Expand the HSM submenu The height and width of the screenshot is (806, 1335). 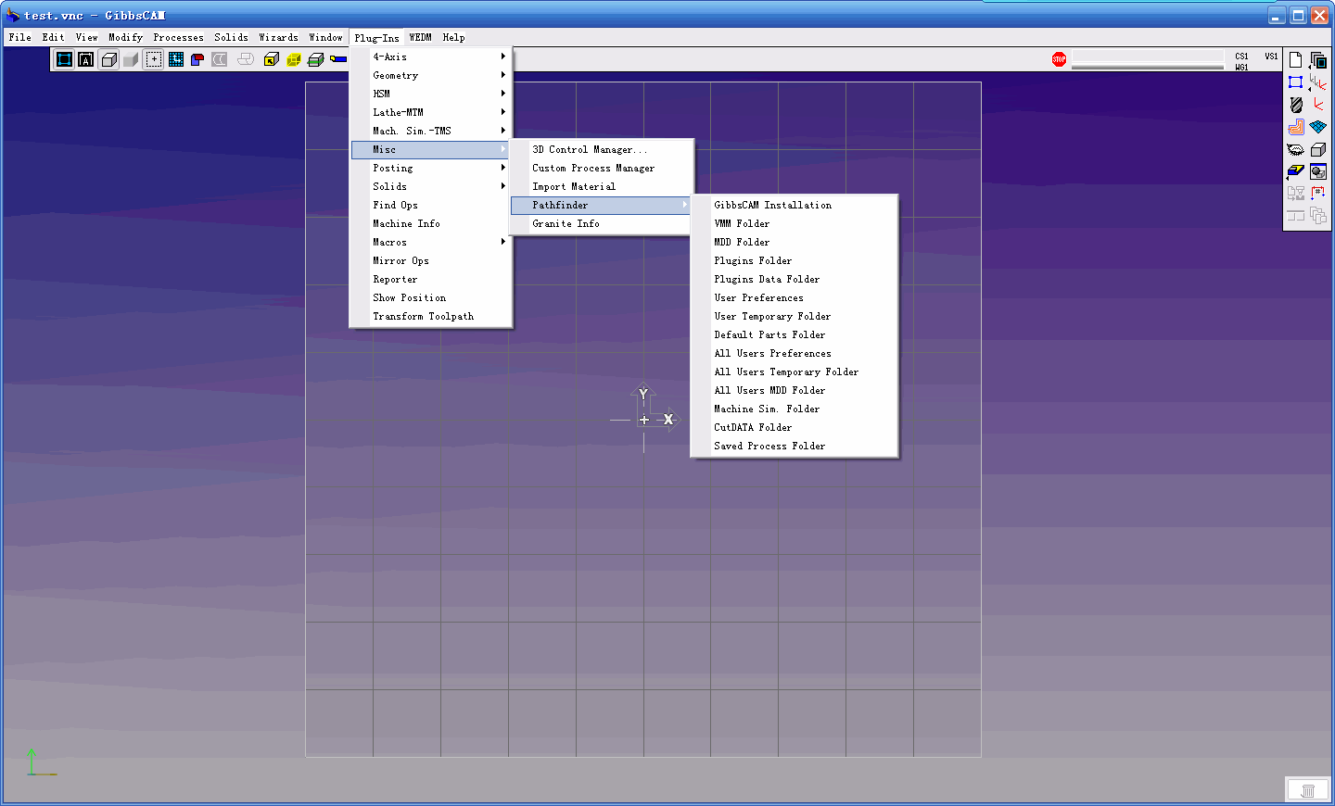tap(431, 94)
